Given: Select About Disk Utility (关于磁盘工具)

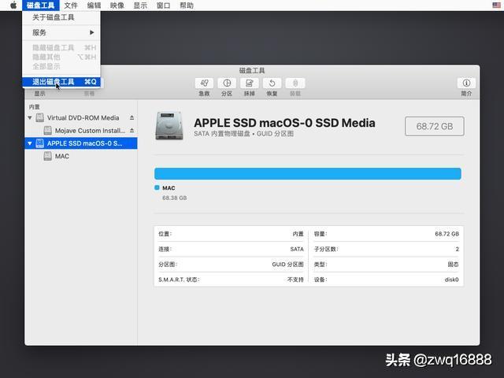Looking at the screenshot, I should 61,17.
